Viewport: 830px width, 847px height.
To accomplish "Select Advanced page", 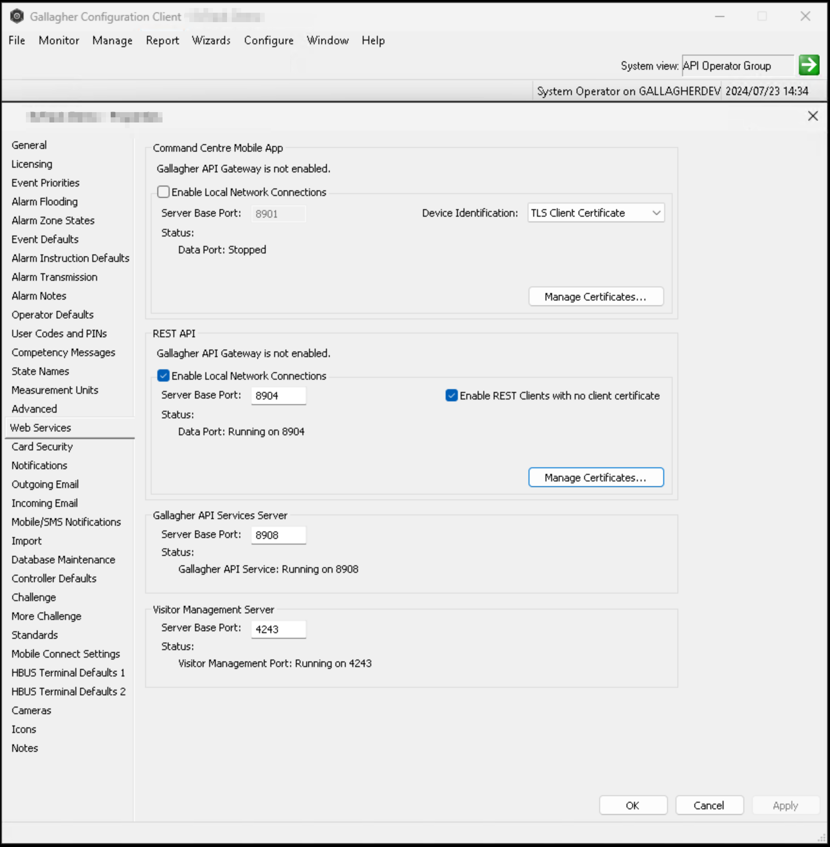I will coord(34,409).
